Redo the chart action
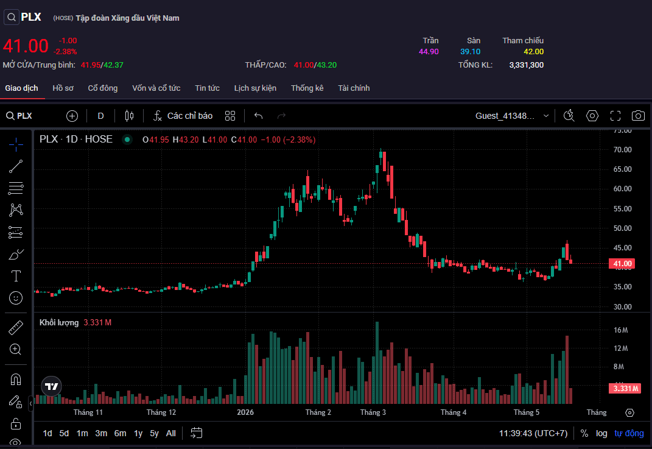The image size is (652, 449). [281, 116]
